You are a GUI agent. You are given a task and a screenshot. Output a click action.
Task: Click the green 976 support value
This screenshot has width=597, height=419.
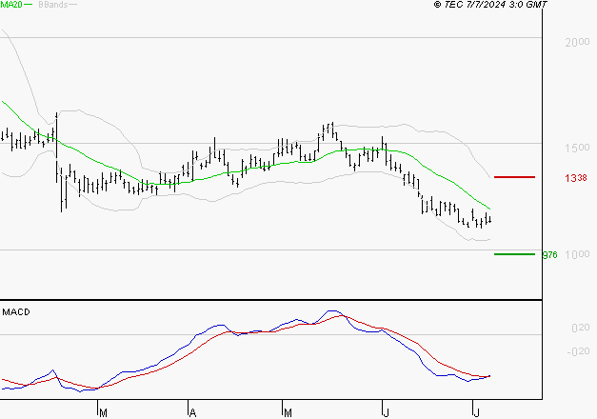pyautogui.click(x=549, y=255)
